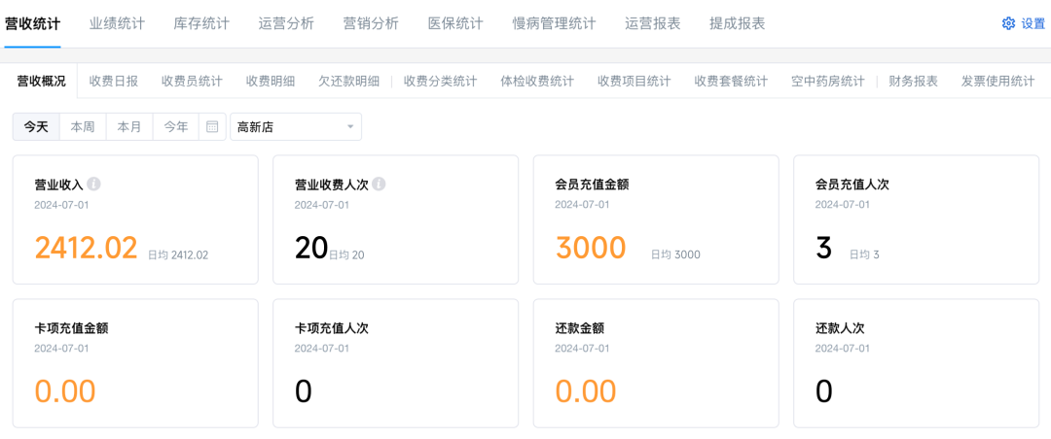Select the 本月 time range
Screen dimensions: 1051x439
tap(129, 126)
